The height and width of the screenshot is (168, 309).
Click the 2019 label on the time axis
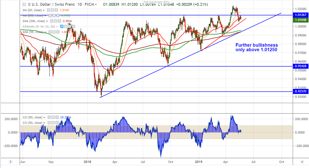[199, 162]
